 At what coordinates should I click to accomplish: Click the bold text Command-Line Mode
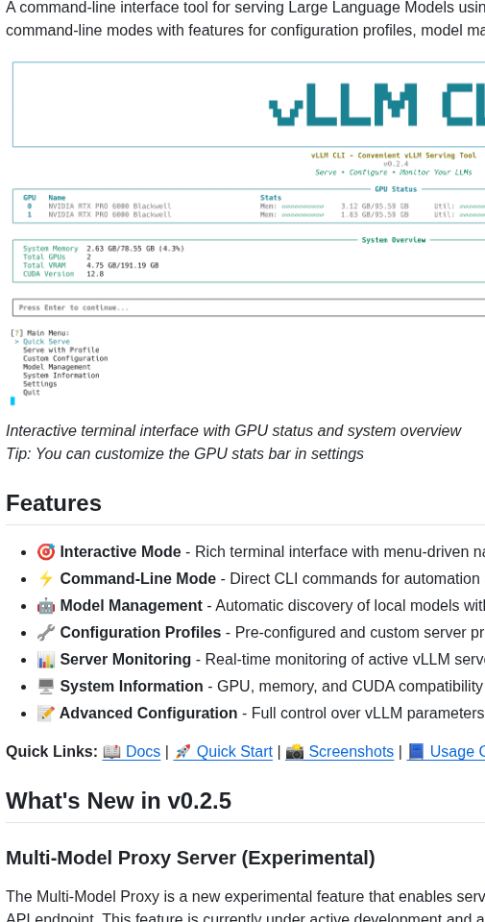[138, 578]
